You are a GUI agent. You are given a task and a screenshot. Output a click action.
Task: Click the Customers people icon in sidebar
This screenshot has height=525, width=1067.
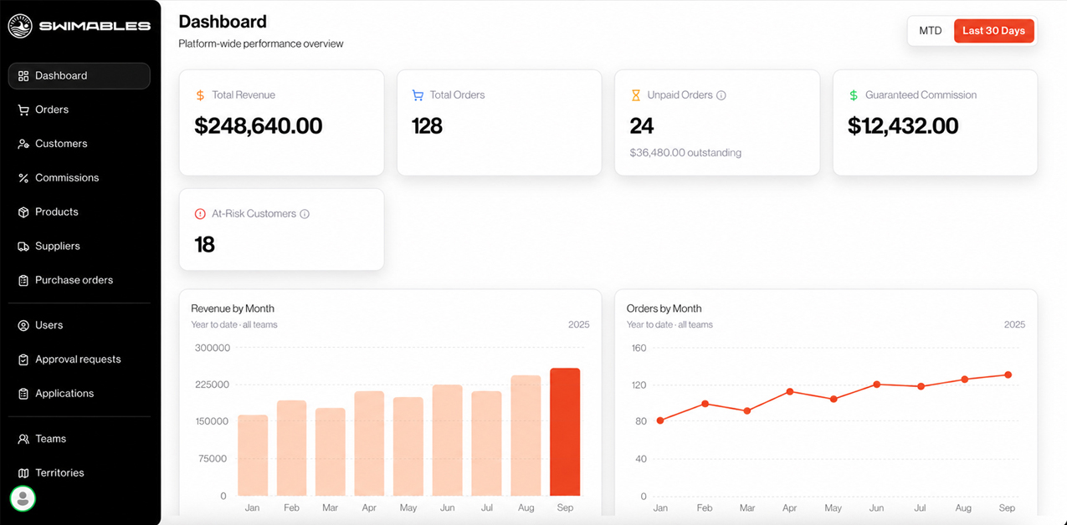[x=23, y=144]
